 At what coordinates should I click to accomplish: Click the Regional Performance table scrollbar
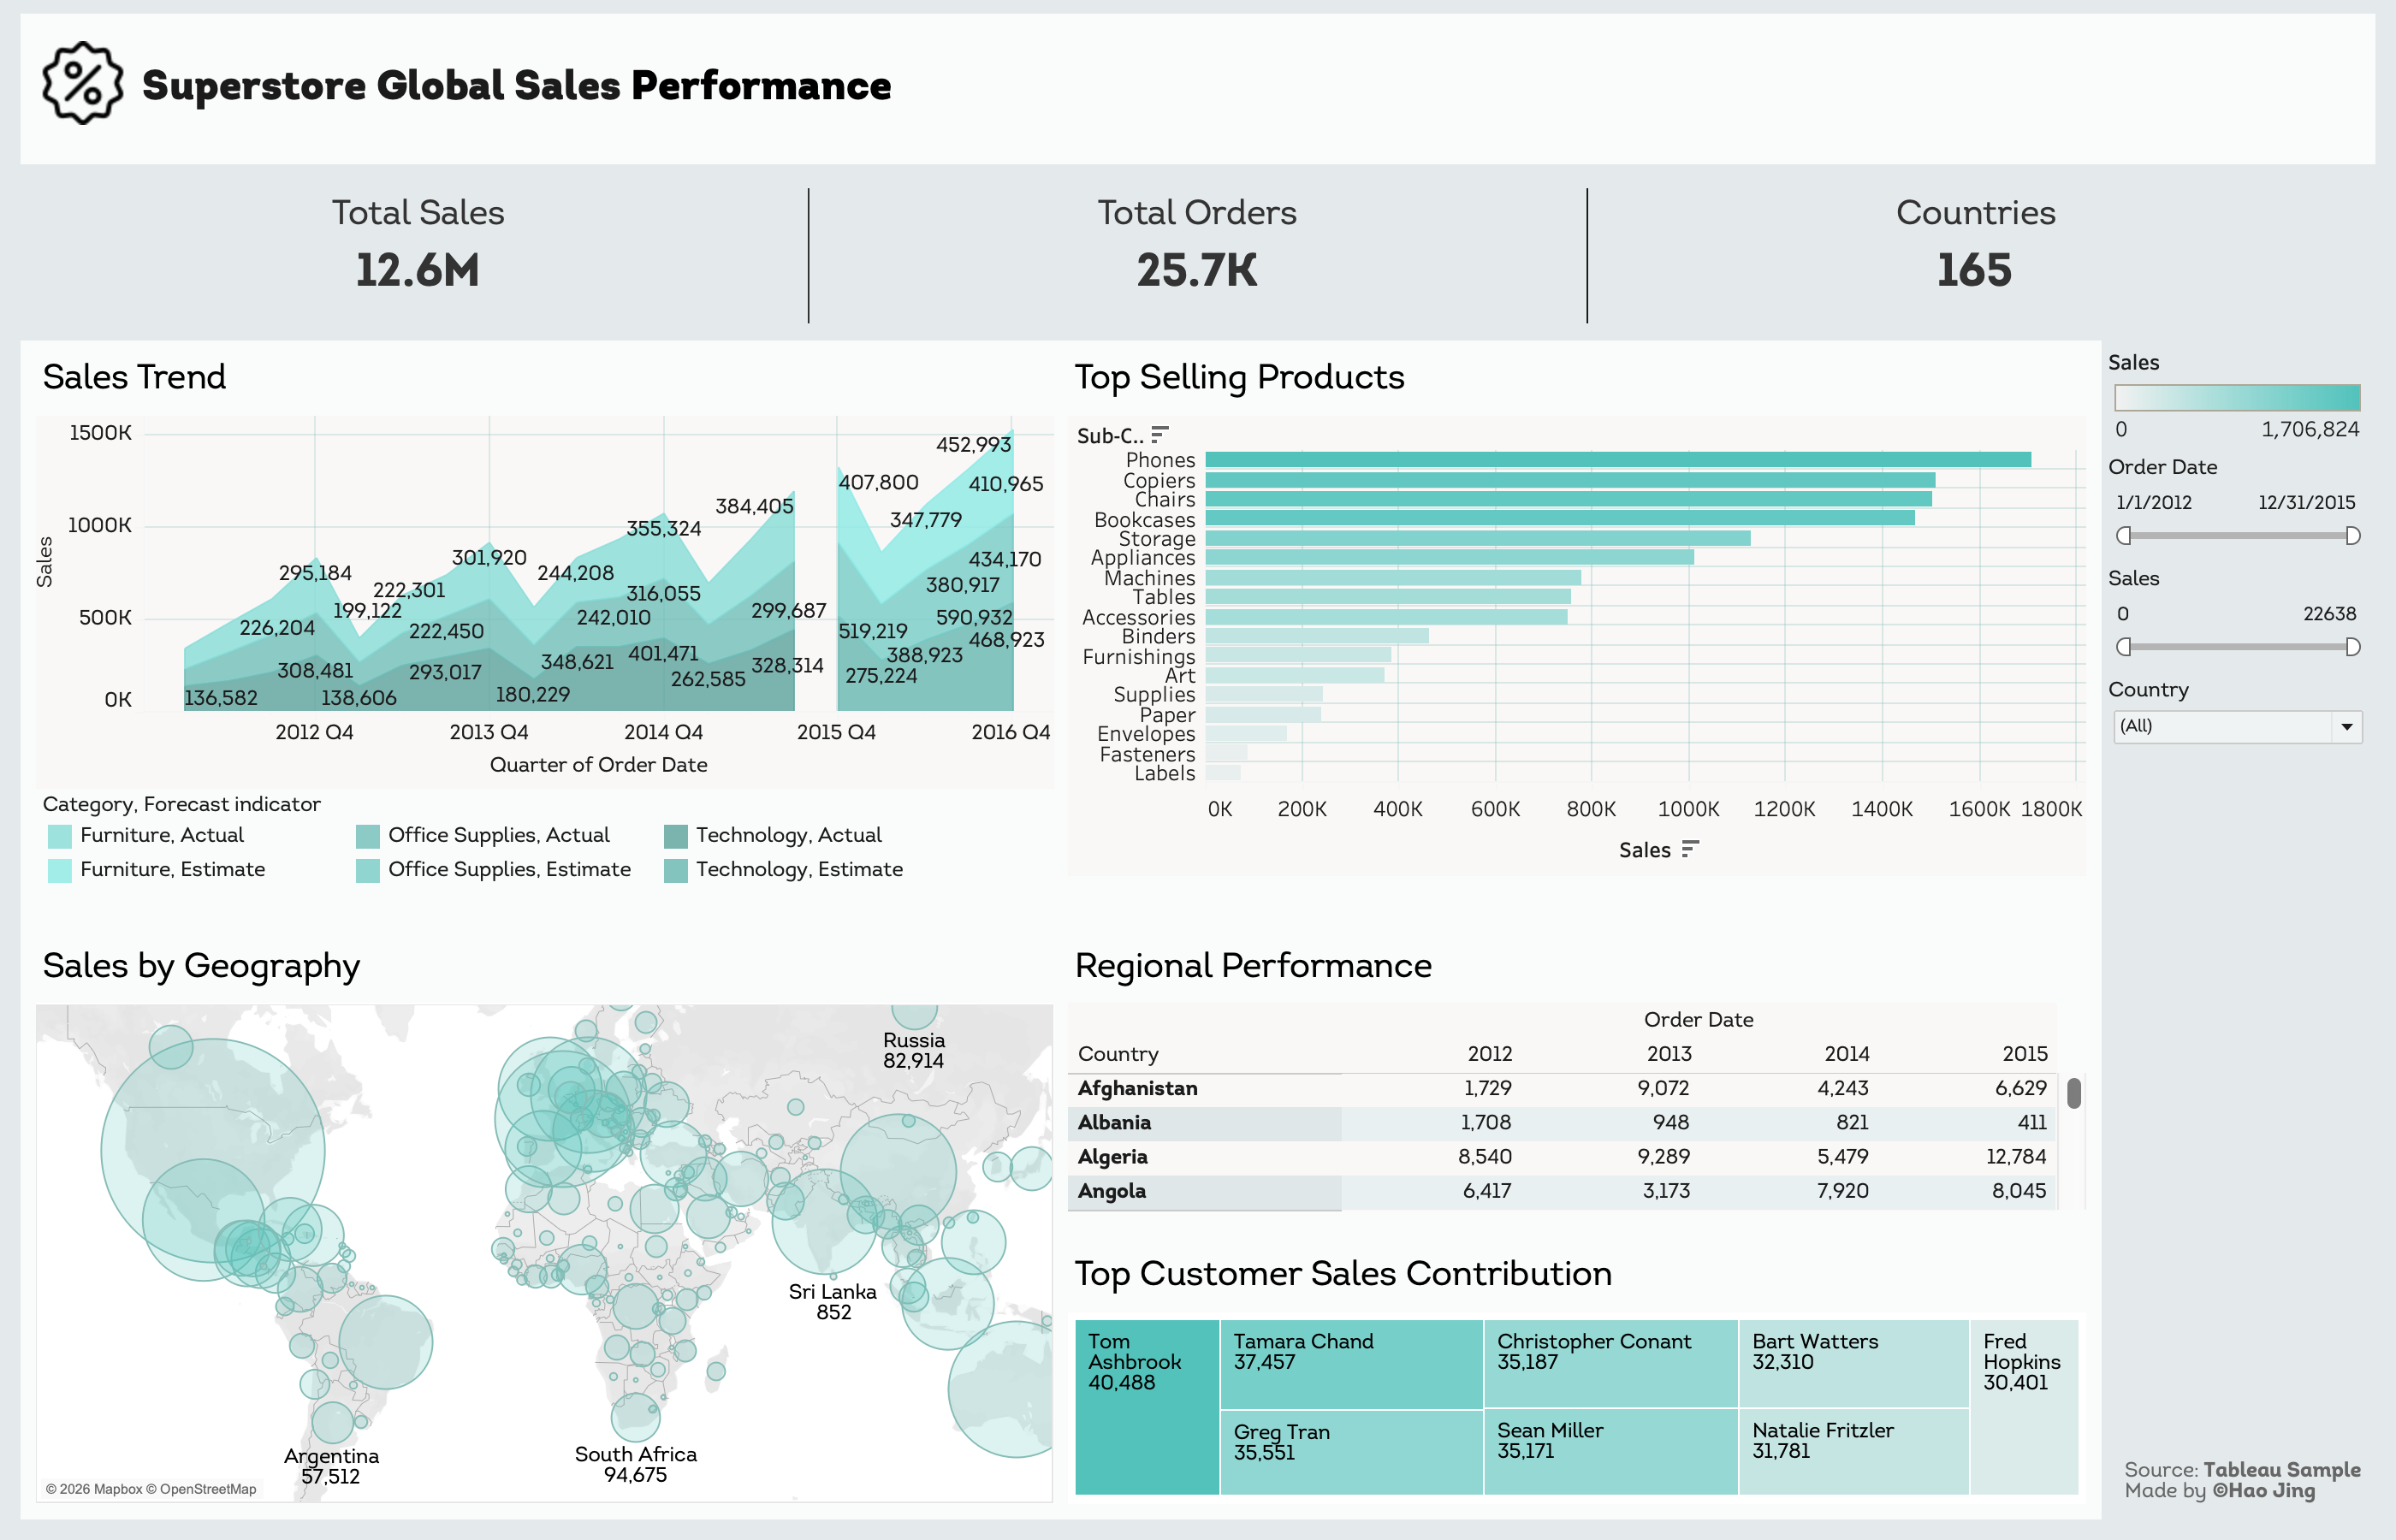(2074, 1093)
